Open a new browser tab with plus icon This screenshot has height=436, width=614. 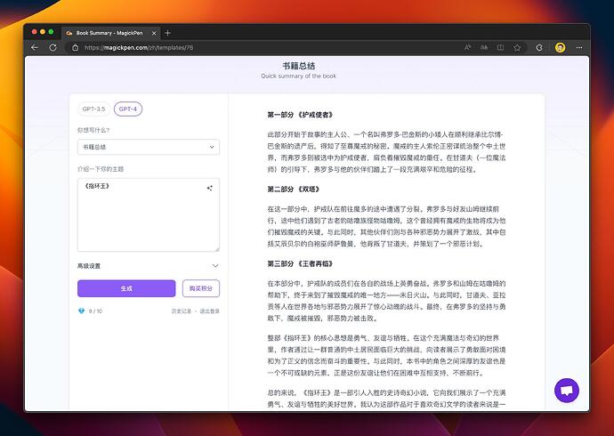pyautogui.click(x=168, y=32)
